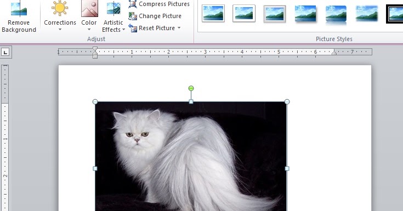This screenshot has width=403, height=211.
Task: Apply the thick black frame picture style
Action: [x=395, y=14]
